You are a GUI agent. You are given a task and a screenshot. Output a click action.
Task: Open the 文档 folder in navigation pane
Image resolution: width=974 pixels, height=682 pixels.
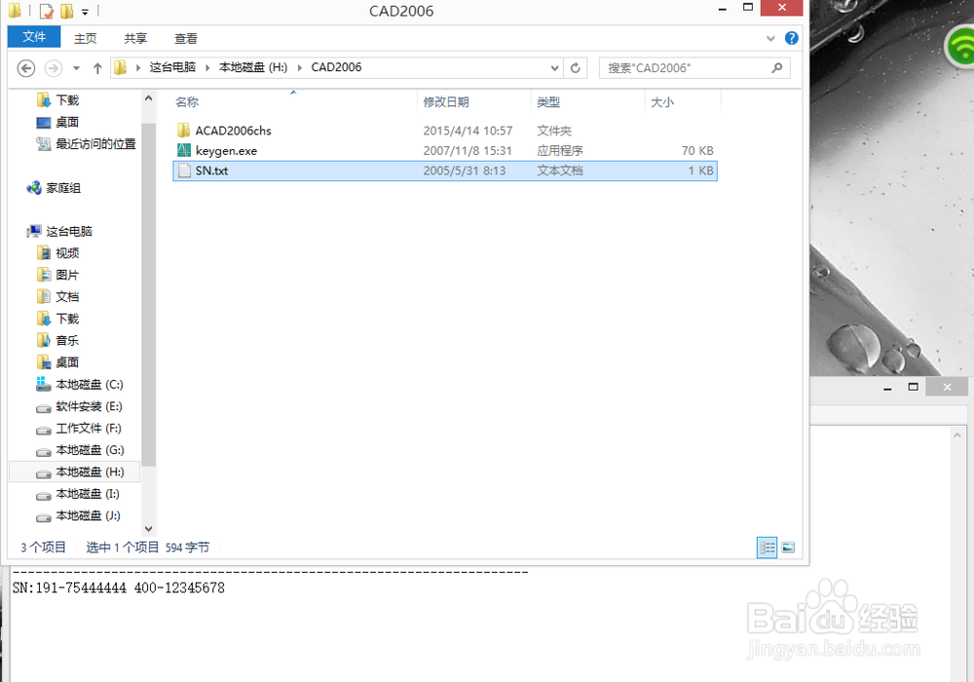tap(66, 297)
